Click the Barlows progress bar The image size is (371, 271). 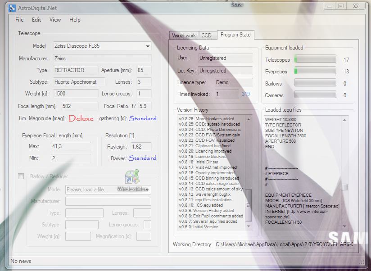tap(315, 82)
